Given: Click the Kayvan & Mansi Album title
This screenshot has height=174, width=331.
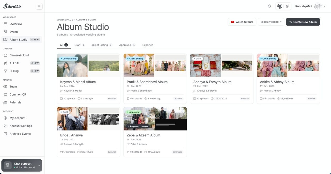Looking at the screenshot, I should (x=78, y=82).
